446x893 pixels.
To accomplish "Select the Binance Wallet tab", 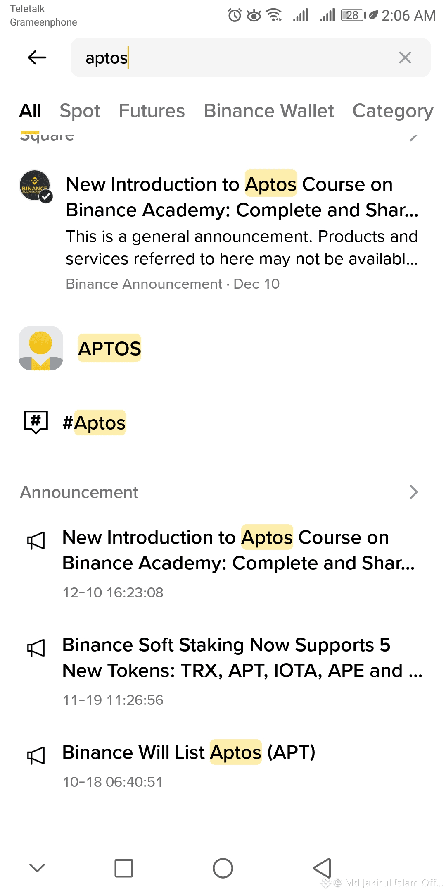I will [268, 111].
